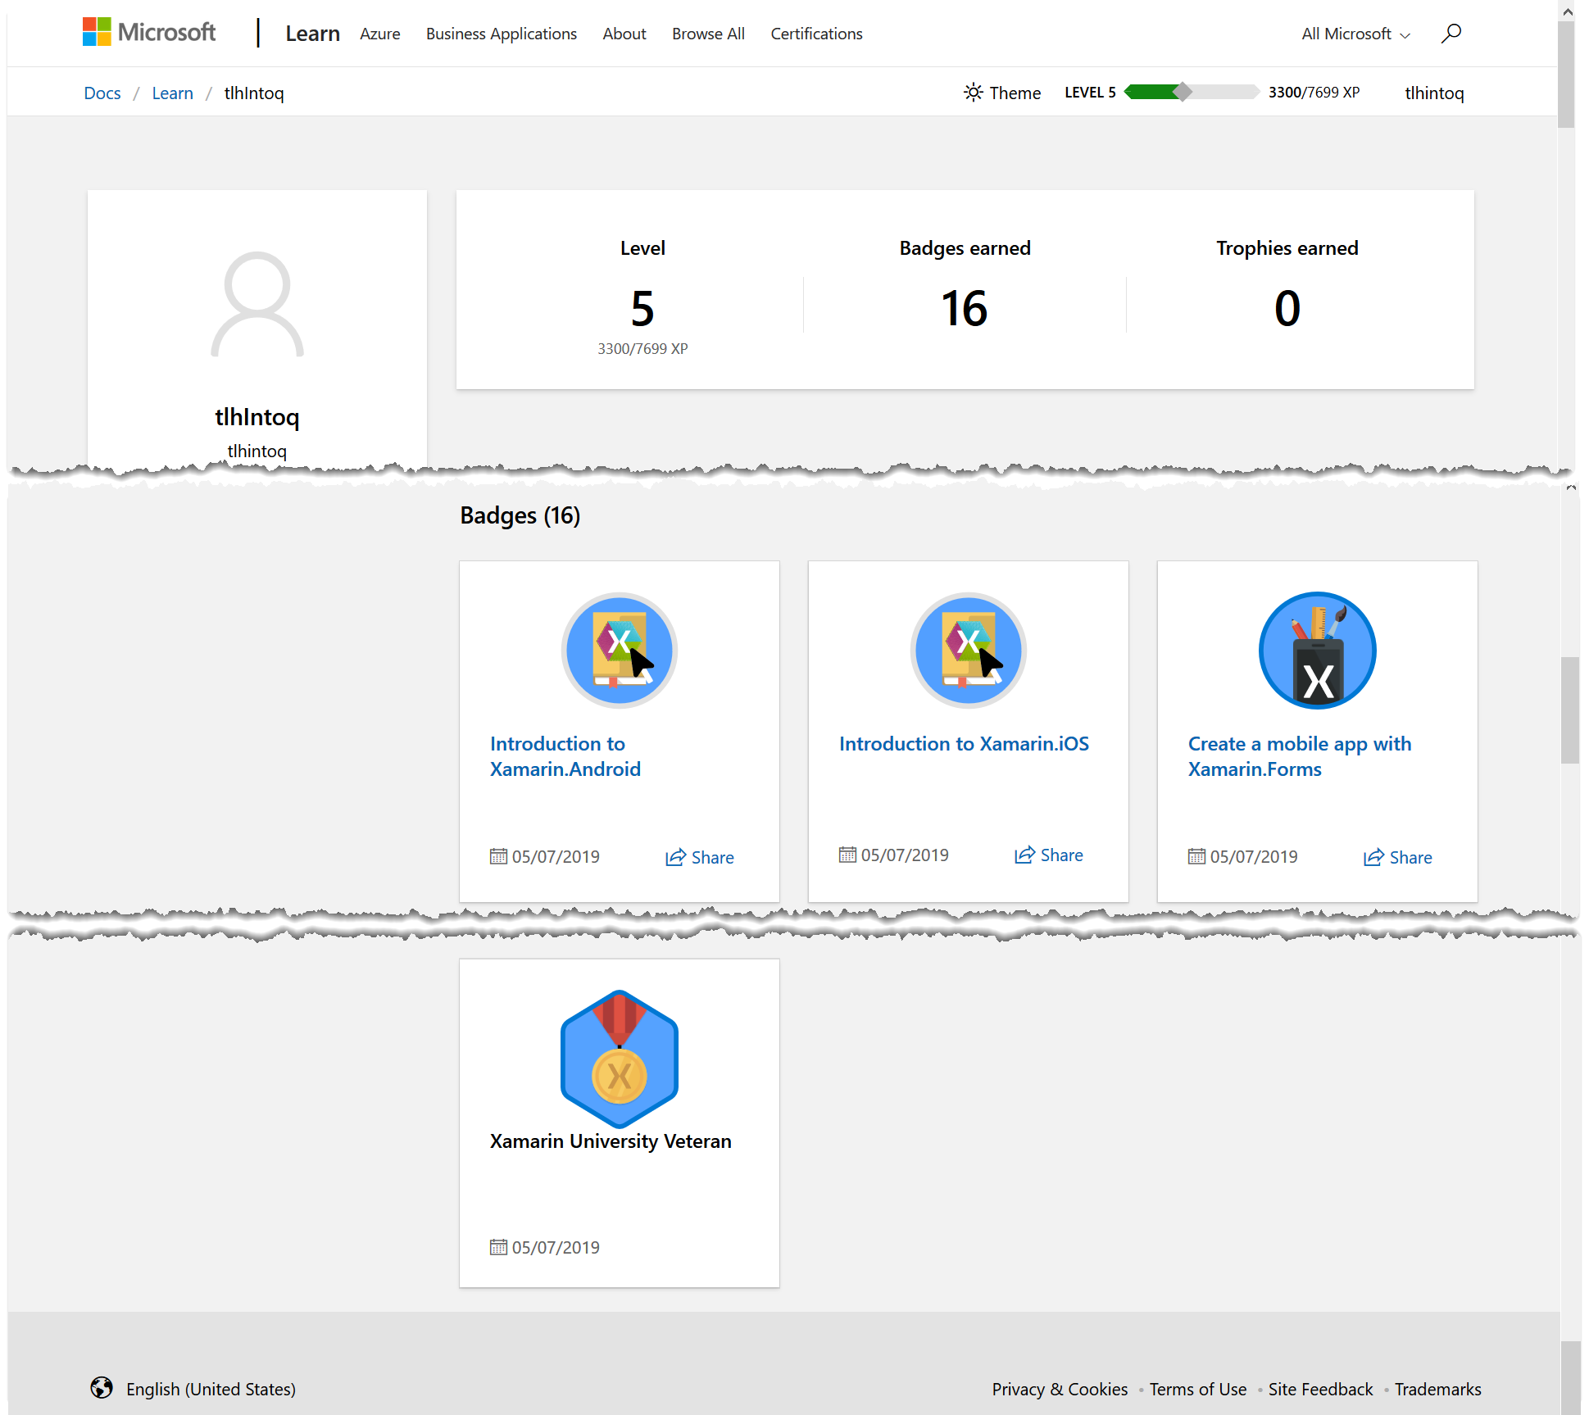Click the page scrollbar up arrow
The width and height of the screenshot is (1589, 1415).
[1567, 11]
